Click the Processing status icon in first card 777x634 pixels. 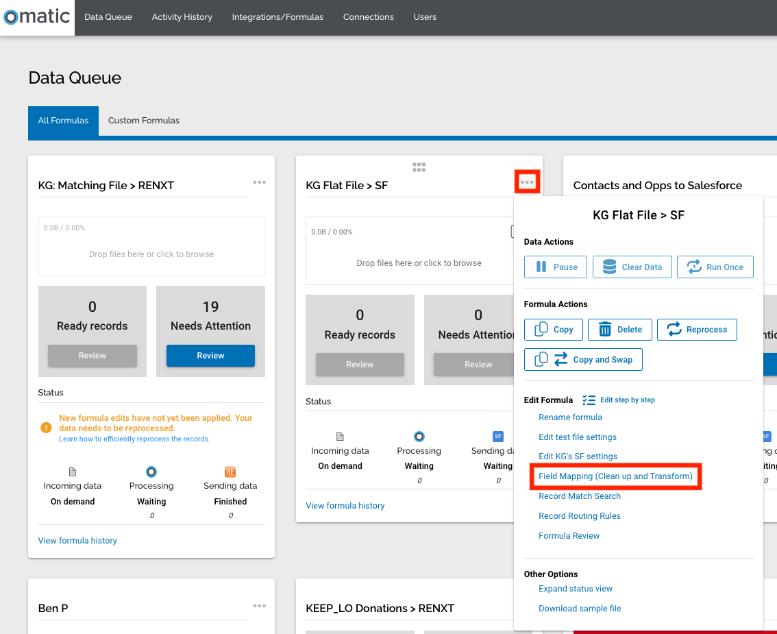pos(151,472)
